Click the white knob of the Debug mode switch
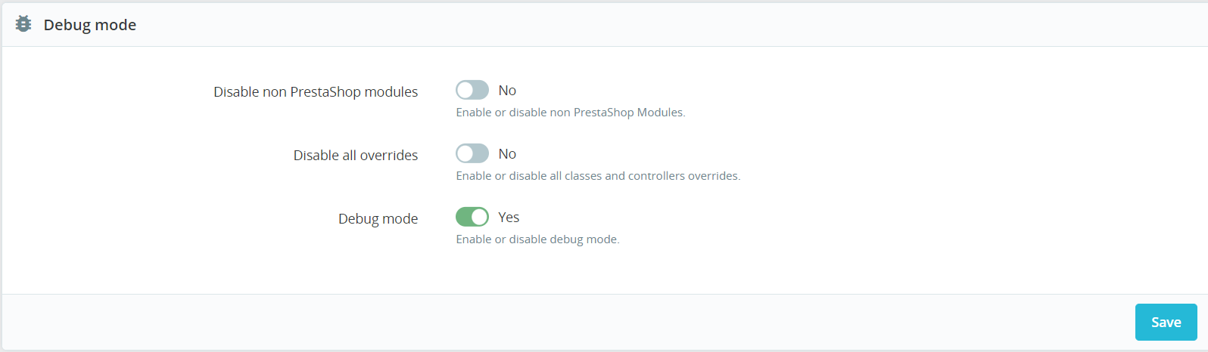 coord(479,218)
